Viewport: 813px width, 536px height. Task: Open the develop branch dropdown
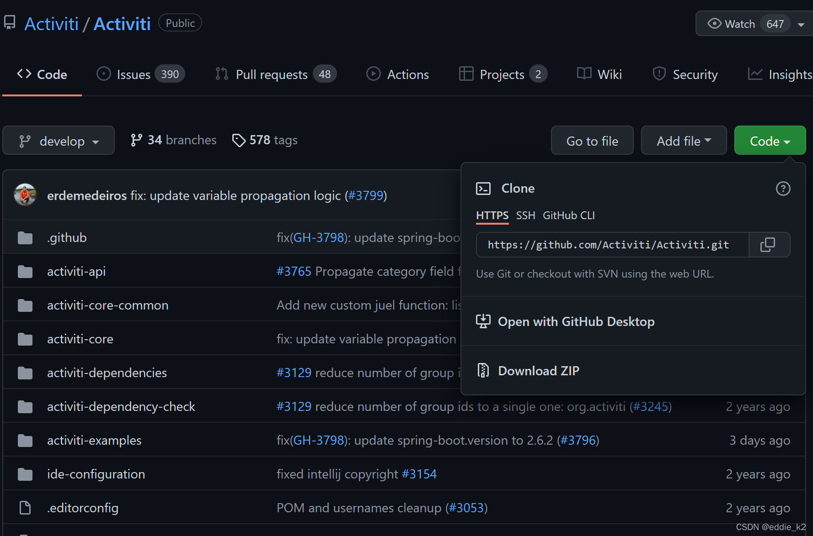pos(59,141)
